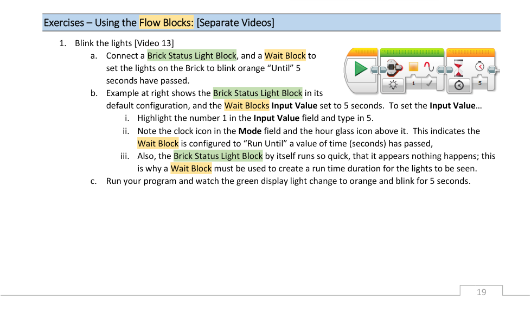Click the red stopwatch seconds icon
The image size is (531, 313).
coord(479,67)
